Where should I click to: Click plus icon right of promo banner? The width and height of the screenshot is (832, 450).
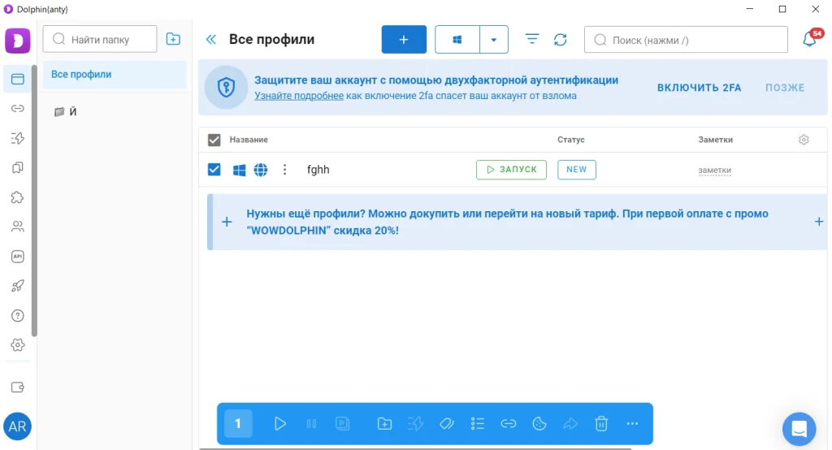pos(819,222)
